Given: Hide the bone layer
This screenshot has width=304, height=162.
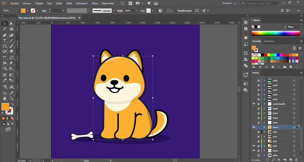Looking at the screenshot, I should pyautogui.click(x=253, y=151).
